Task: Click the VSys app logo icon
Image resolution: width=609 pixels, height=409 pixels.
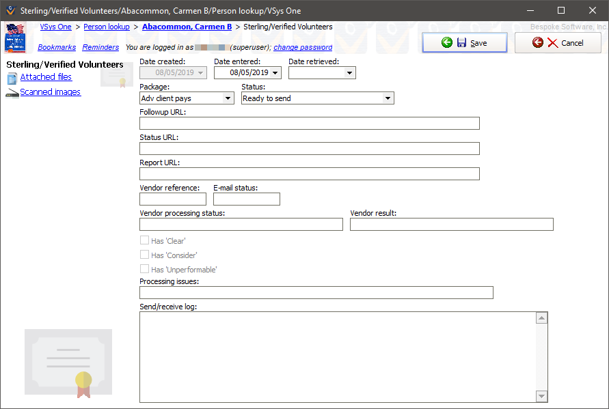Action: click(x=15, y=38)
